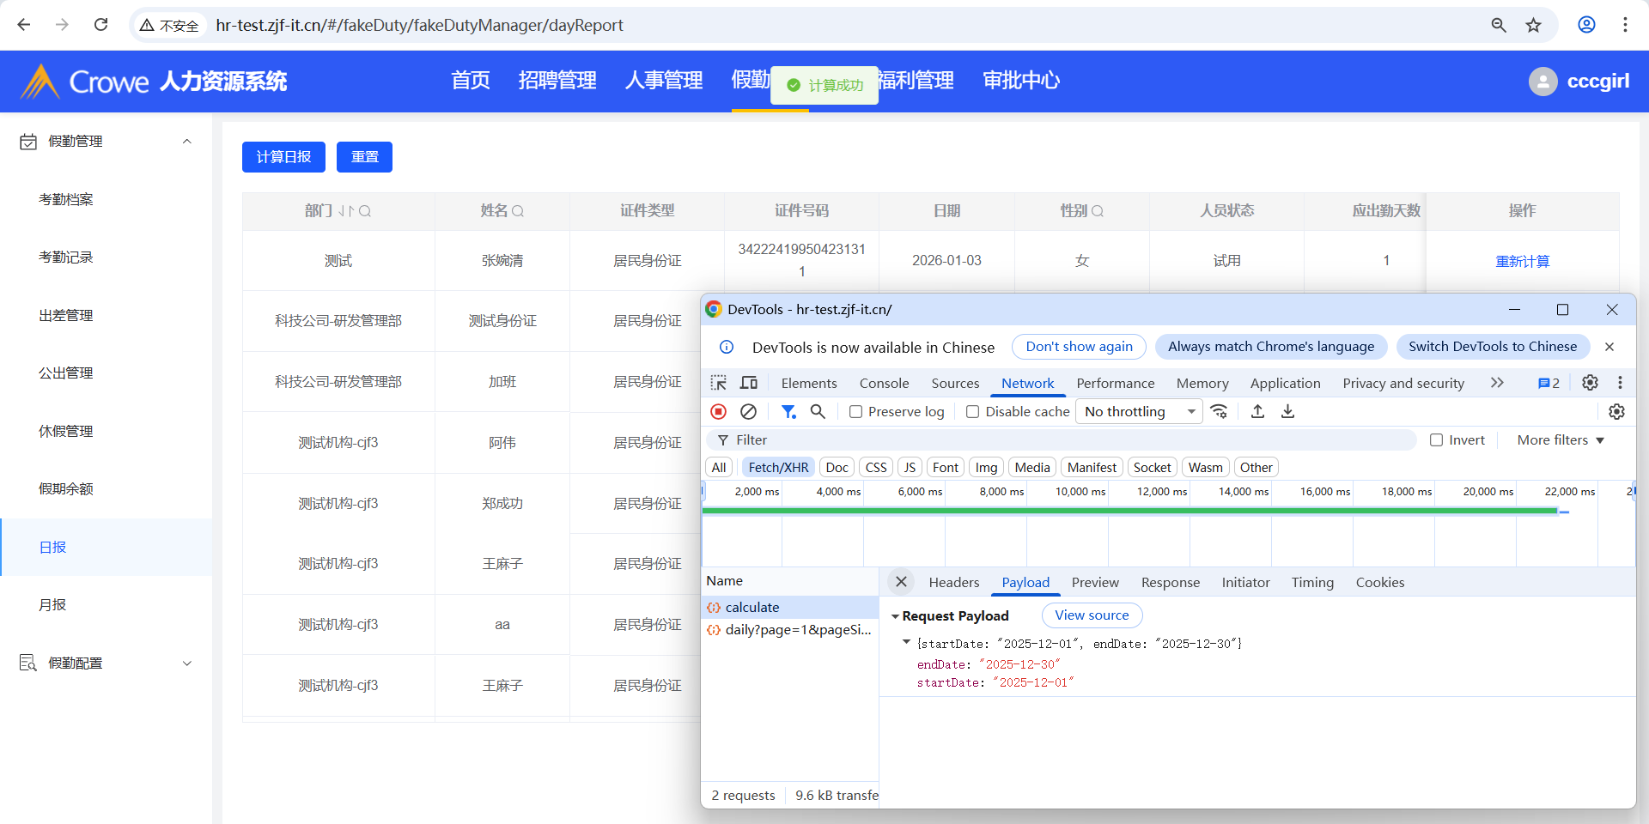Enable the Preserve log checkbox
The width and height of the screenshot is (1649, 824).
[x=856, y=412]
